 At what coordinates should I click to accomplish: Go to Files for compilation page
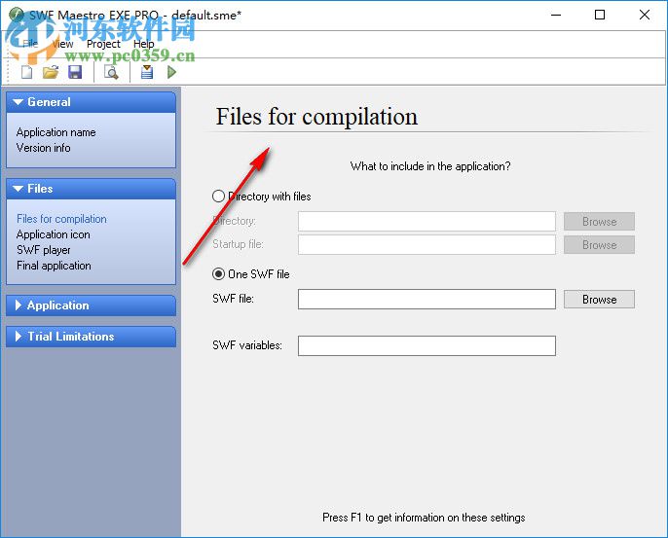tap(61, 219)
